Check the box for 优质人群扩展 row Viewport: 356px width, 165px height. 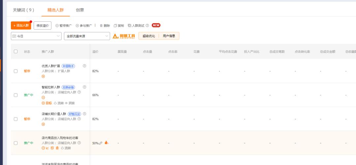pos(15,71)
